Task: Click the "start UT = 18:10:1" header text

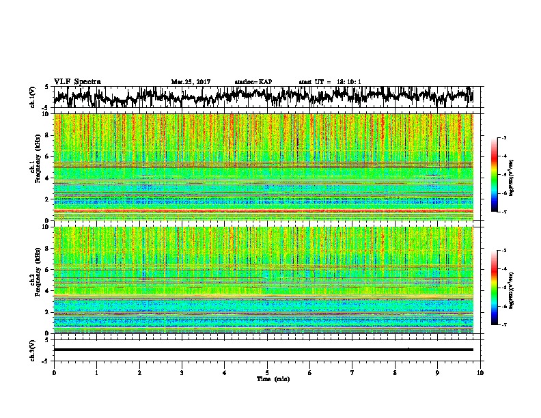Action: 330,82
